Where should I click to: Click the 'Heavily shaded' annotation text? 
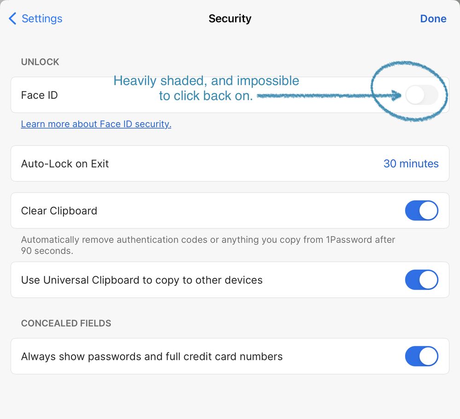pyautogui.click(x=206, y=81)
